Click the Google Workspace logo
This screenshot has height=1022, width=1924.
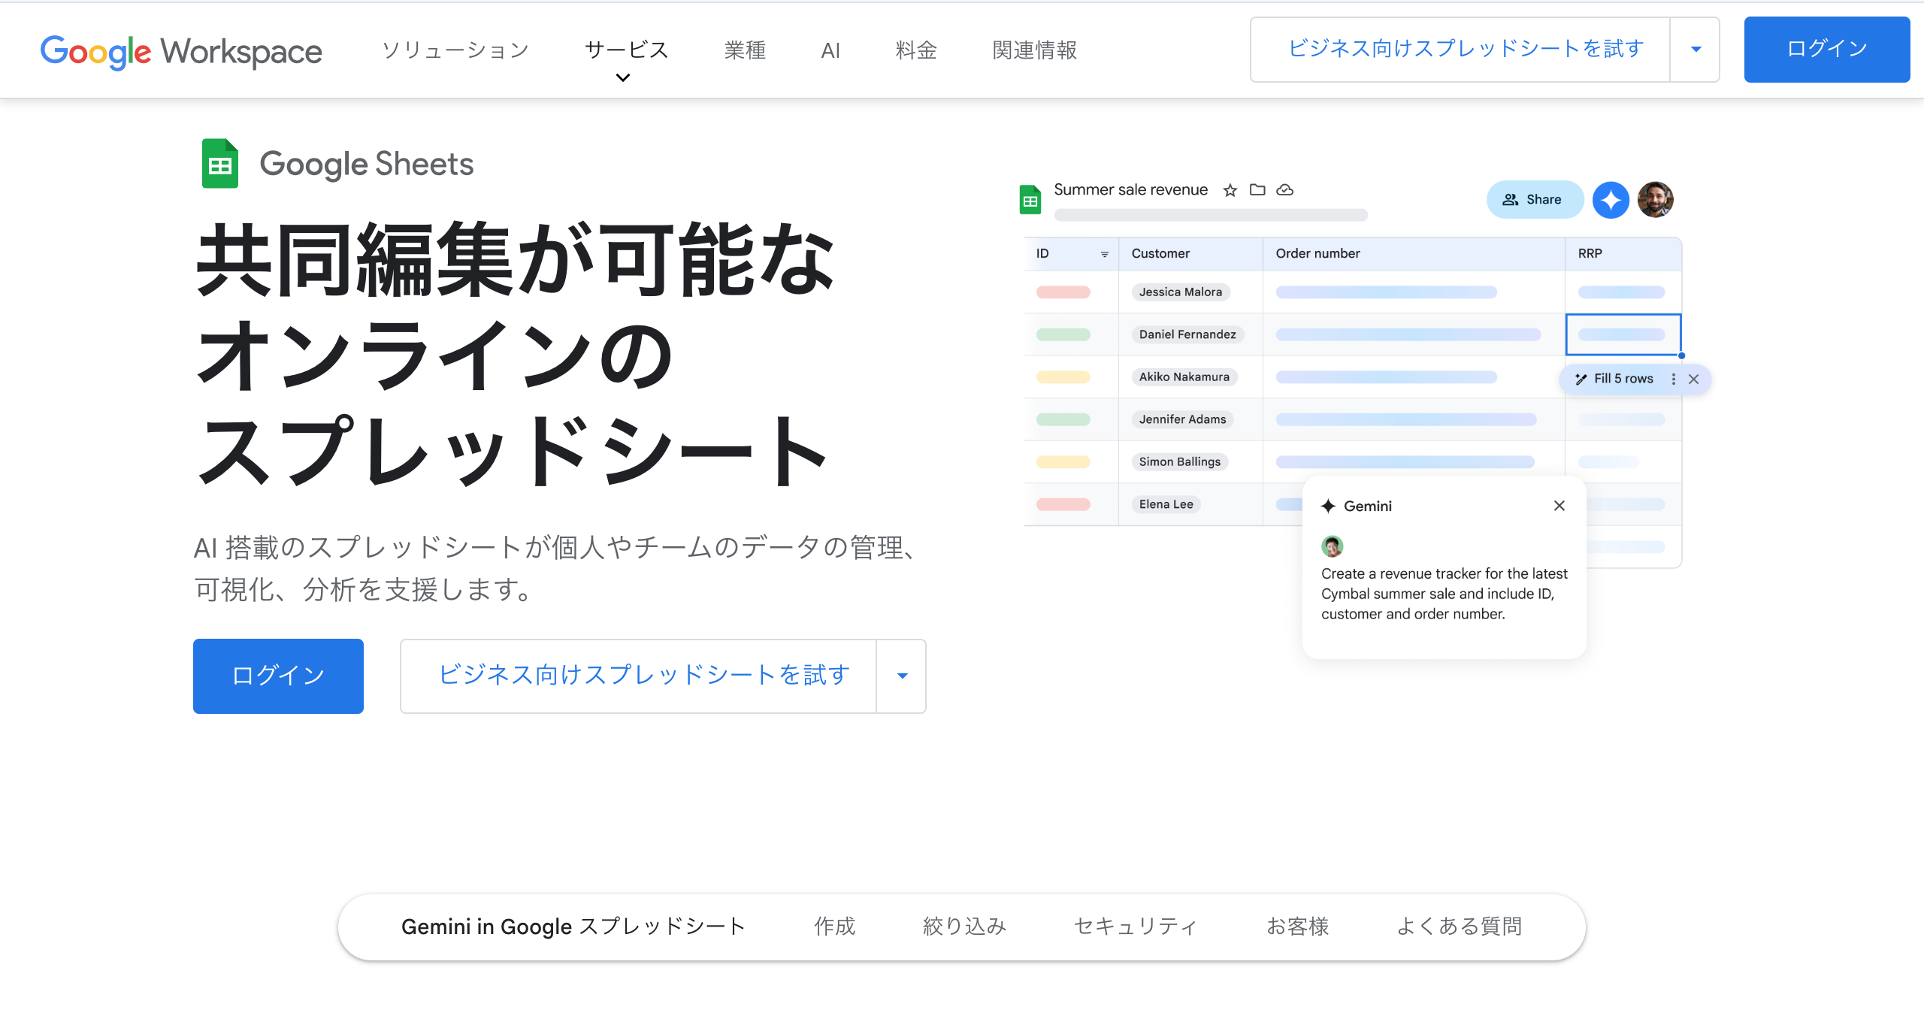tap(181, 51)
